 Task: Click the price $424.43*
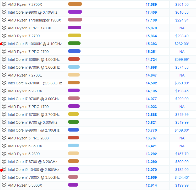pyautogui.click(x=182, y=177)
